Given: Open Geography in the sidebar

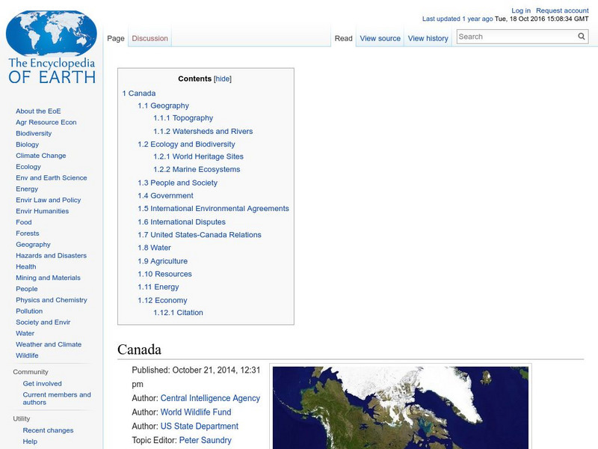Looking at the screenshot, I should (x=33, y=245).
